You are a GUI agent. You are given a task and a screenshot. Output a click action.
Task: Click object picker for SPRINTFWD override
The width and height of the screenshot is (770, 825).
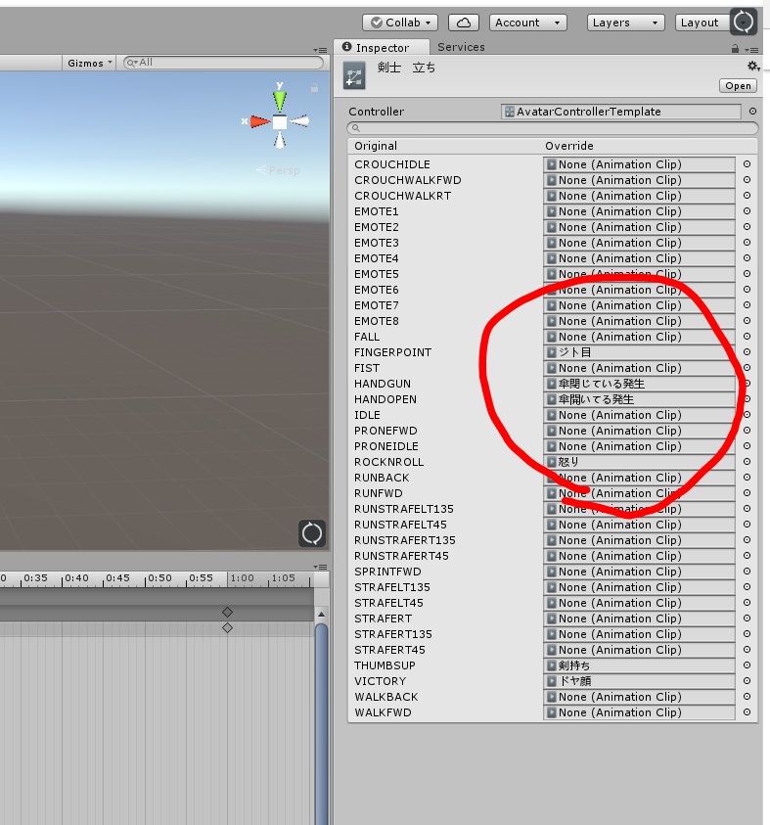747,572
